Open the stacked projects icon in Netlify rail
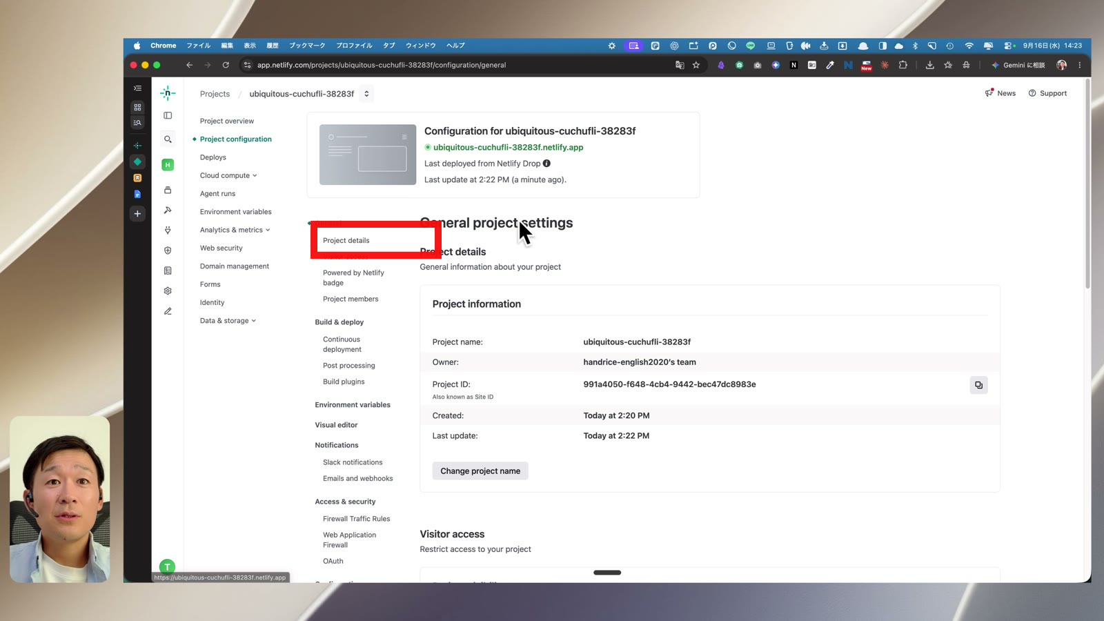Screen dimensions: 1104x621 (168, 190)
